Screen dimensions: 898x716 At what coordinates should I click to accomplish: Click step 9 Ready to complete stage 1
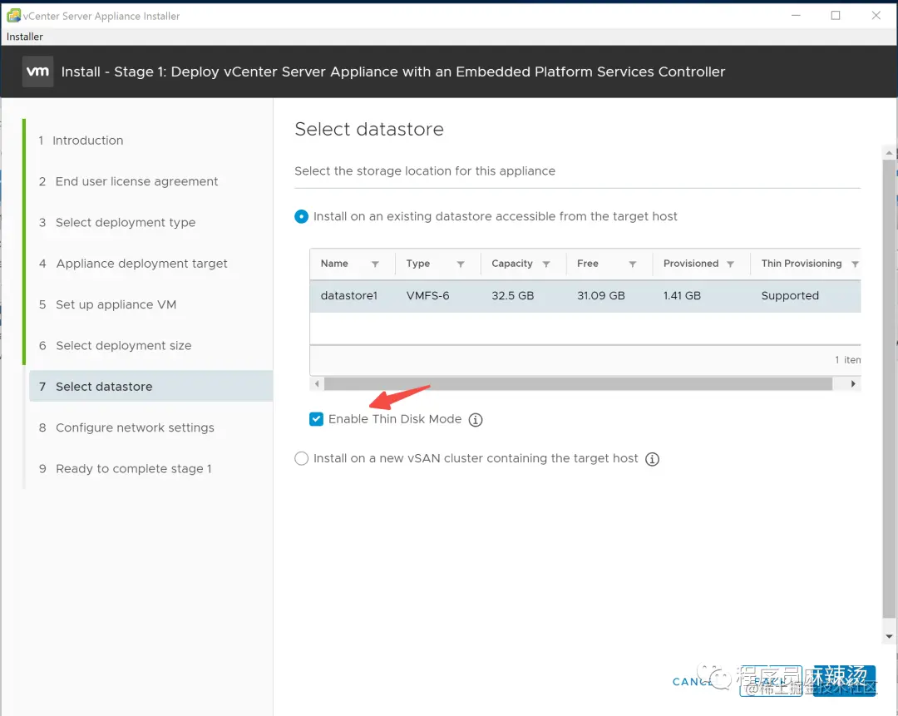click(125, 469)
